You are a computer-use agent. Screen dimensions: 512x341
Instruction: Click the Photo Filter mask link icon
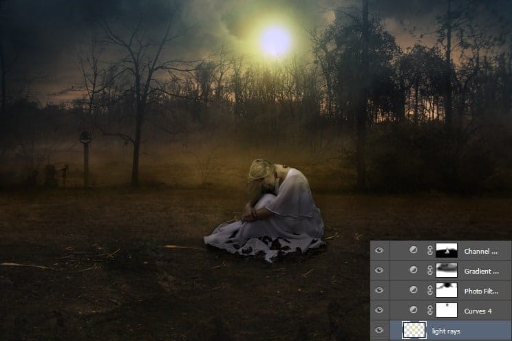(430, 290)
